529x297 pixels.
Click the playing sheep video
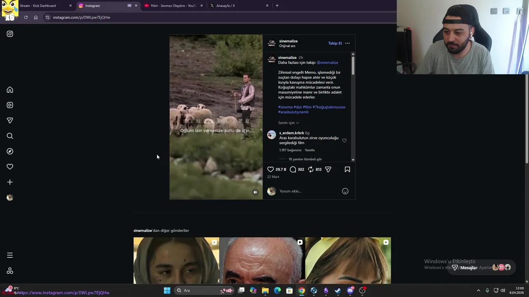(216, 117)
